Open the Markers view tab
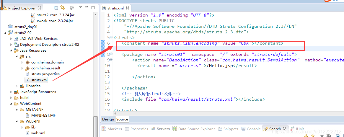Viewport: 344px width, 137px height. point(112,129)
